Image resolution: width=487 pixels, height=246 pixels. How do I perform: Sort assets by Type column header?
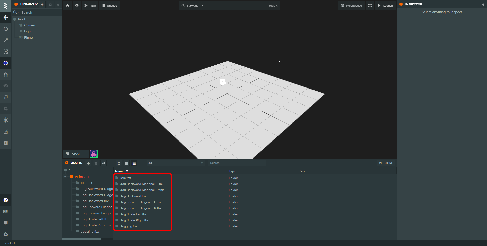pyautogui.click(x=263, y=171)
